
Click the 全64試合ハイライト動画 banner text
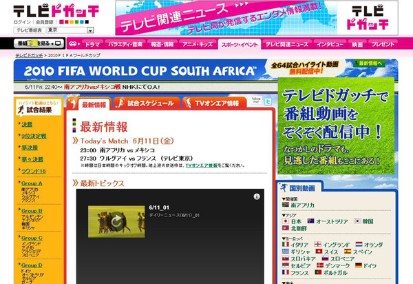pos(305,65)
